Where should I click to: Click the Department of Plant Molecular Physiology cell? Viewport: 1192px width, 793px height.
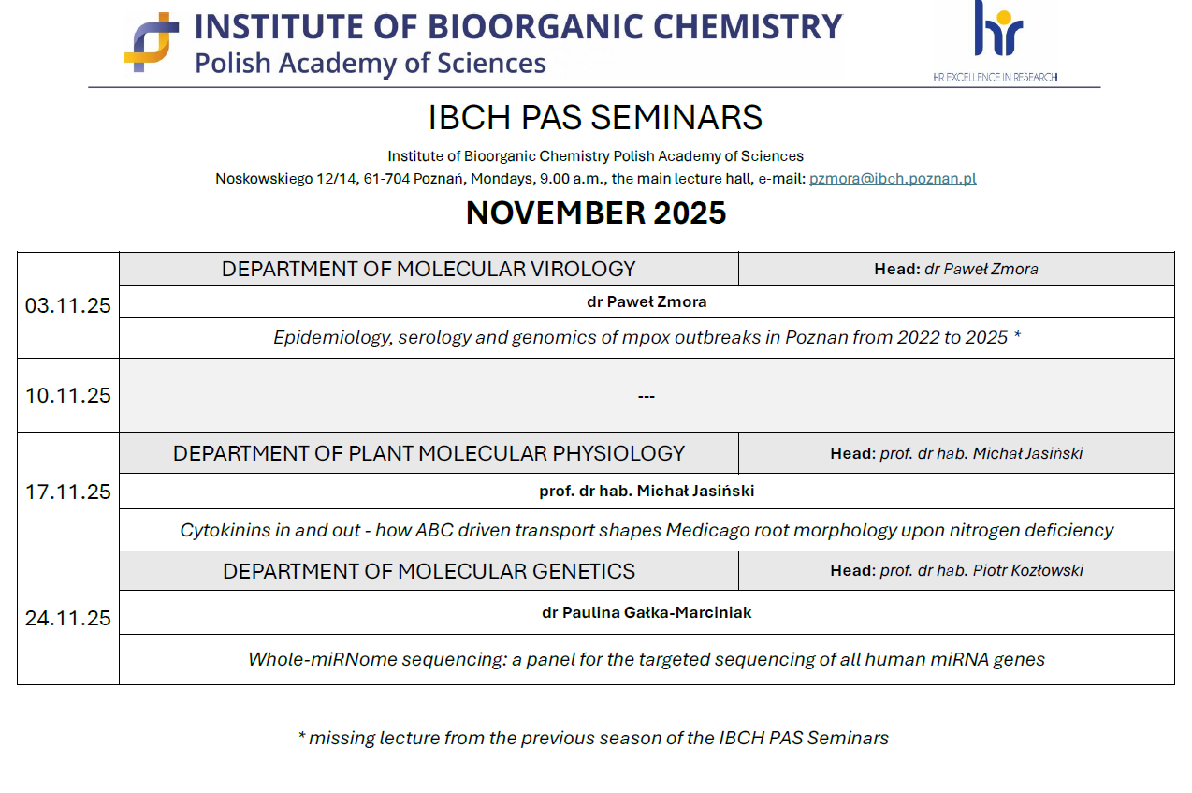click(x=429, y=453)
